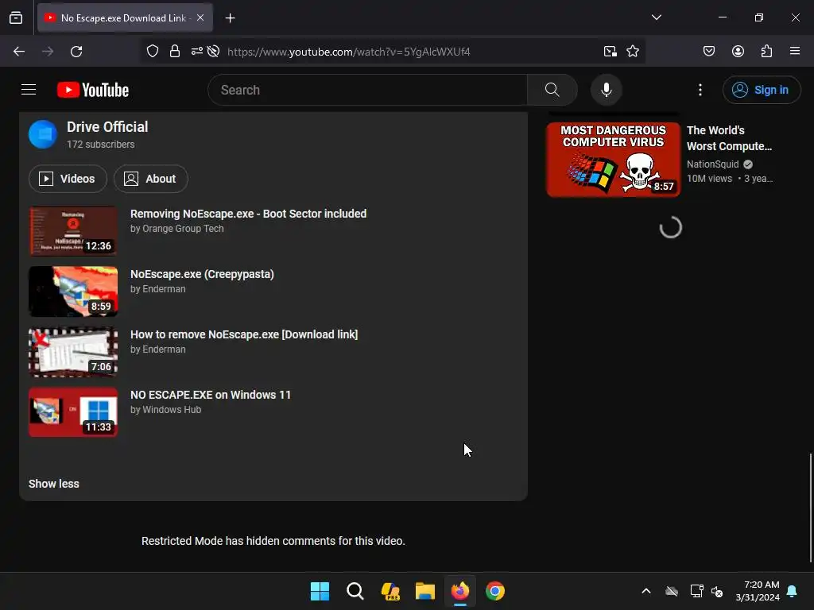The height and width of the screenshot is (610, 814).
Task: Open the taskbar app with PRE badge
Action: point(390,591)
